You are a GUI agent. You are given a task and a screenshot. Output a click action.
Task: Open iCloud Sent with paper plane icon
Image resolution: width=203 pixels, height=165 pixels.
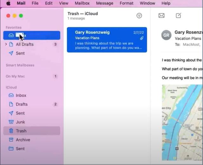[x=32, y=113]
